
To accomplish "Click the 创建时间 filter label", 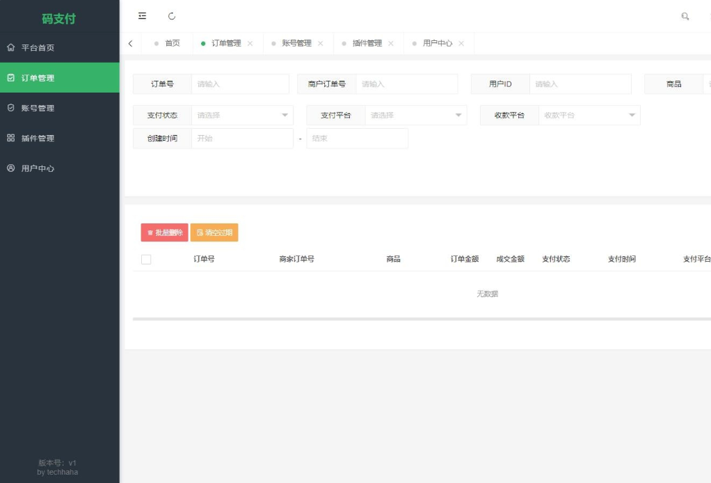I will pos(162,138).
